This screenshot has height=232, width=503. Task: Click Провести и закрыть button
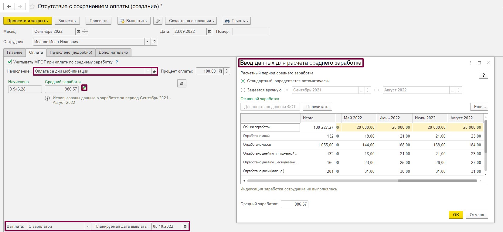pos(28,21)
